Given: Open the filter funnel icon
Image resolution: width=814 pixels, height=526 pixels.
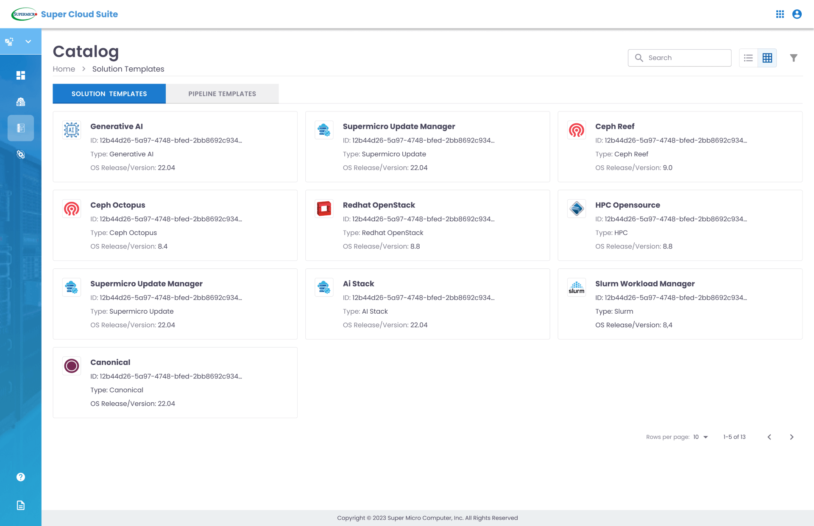Looking at the screenshot, I should tap(794, 58).
